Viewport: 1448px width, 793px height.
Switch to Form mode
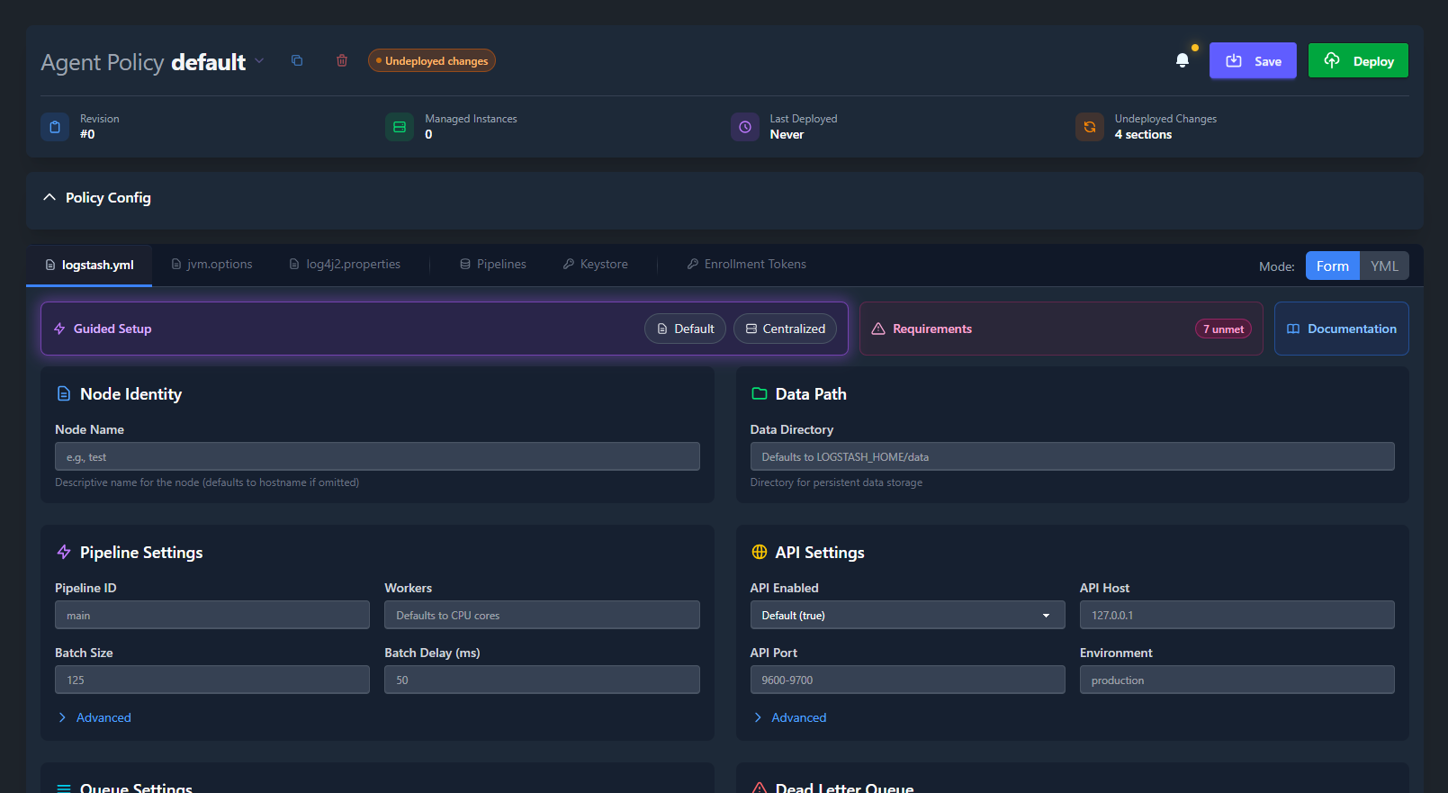1333,266
